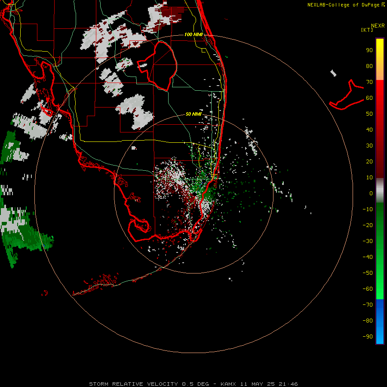Viewport: 387px width, 387px height.
Task: Click the 'NEXR' label above the color scale
Action: point(378,26)
